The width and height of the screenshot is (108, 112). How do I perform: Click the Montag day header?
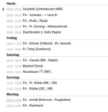(13, 94)
